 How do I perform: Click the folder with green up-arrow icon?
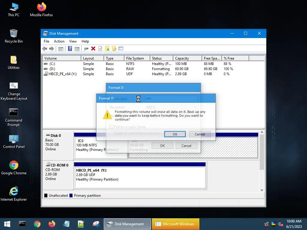pos(107,49)
